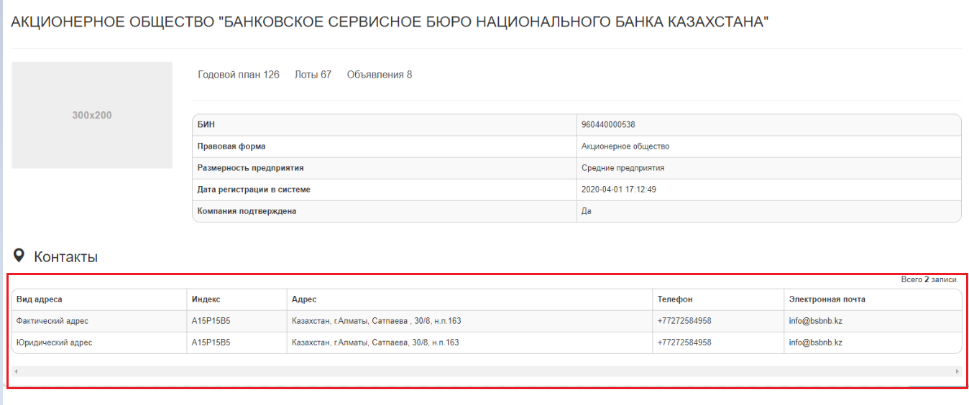Click the БИН value 960440000538
This screenshot has height=405, width=969.
(607, 125)
